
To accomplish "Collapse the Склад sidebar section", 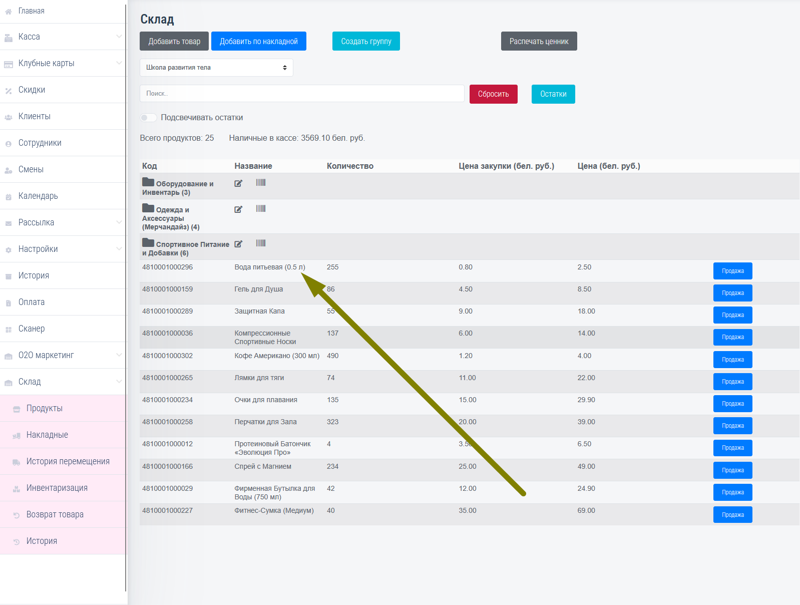I will coord(63,382).
